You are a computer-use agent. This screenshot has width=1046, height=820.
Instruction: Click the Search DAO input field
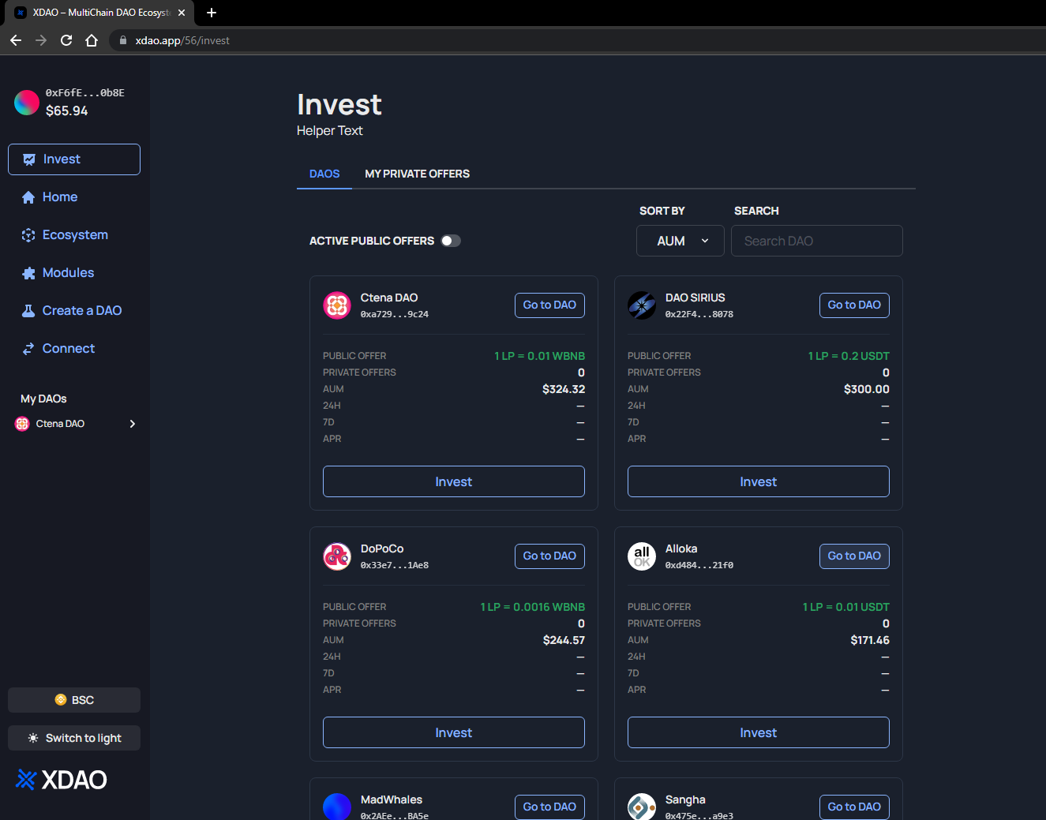point(817,241)
